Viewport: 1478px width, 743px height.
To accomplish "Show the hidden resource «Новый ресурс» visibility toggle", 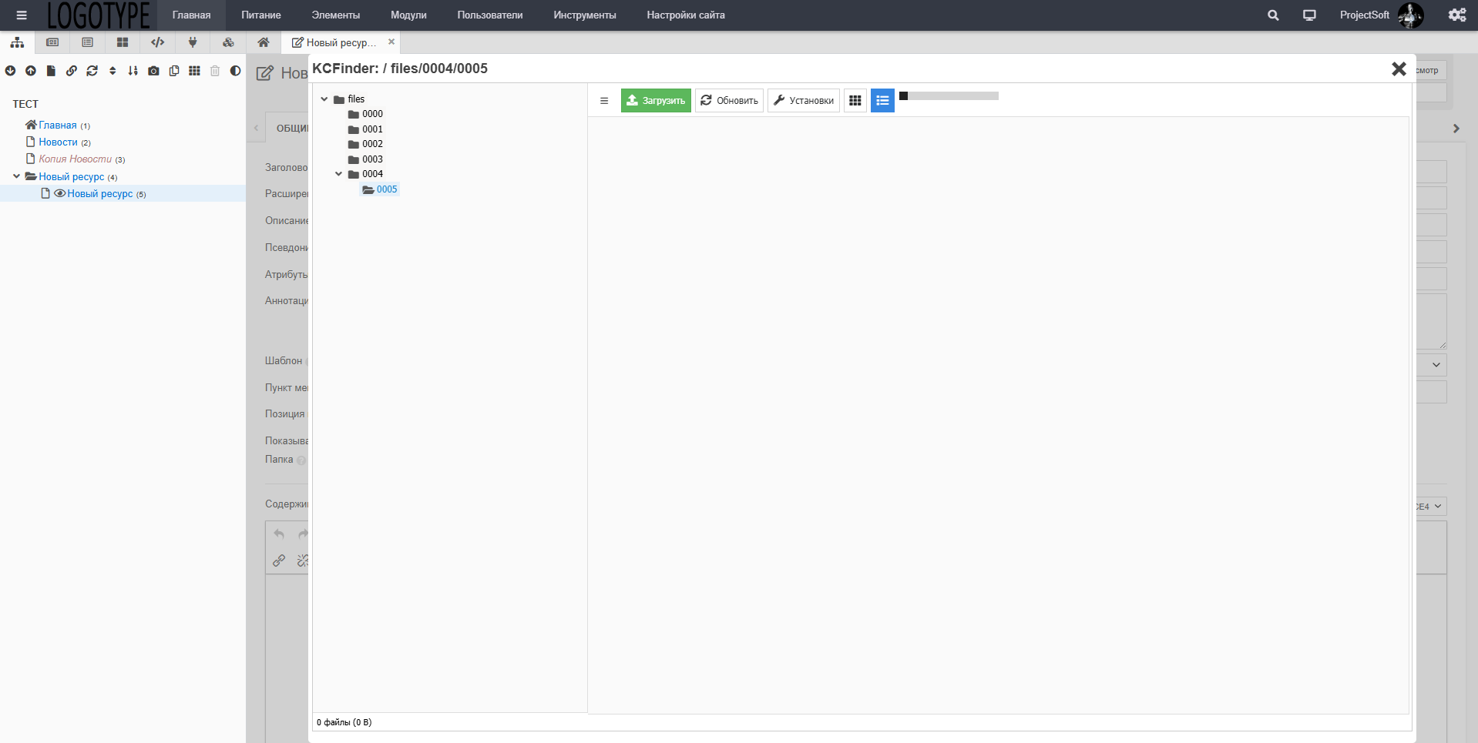I will tap(59, 193).
